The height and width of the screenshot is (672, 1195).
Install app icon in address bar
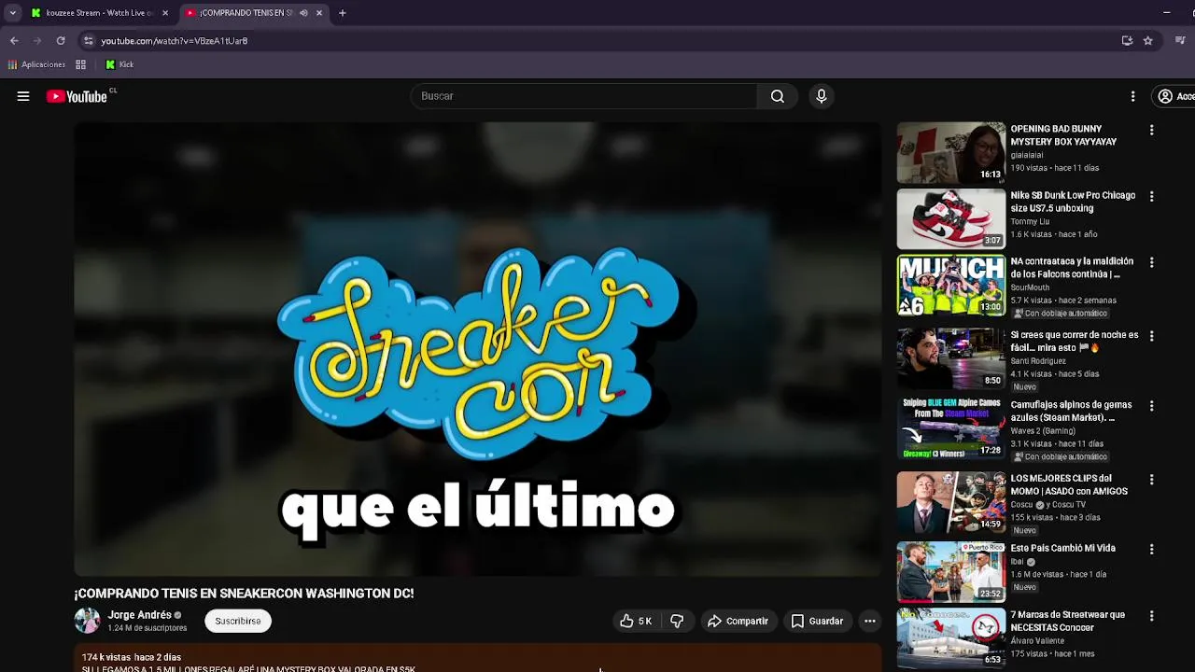click(1127, 41)
